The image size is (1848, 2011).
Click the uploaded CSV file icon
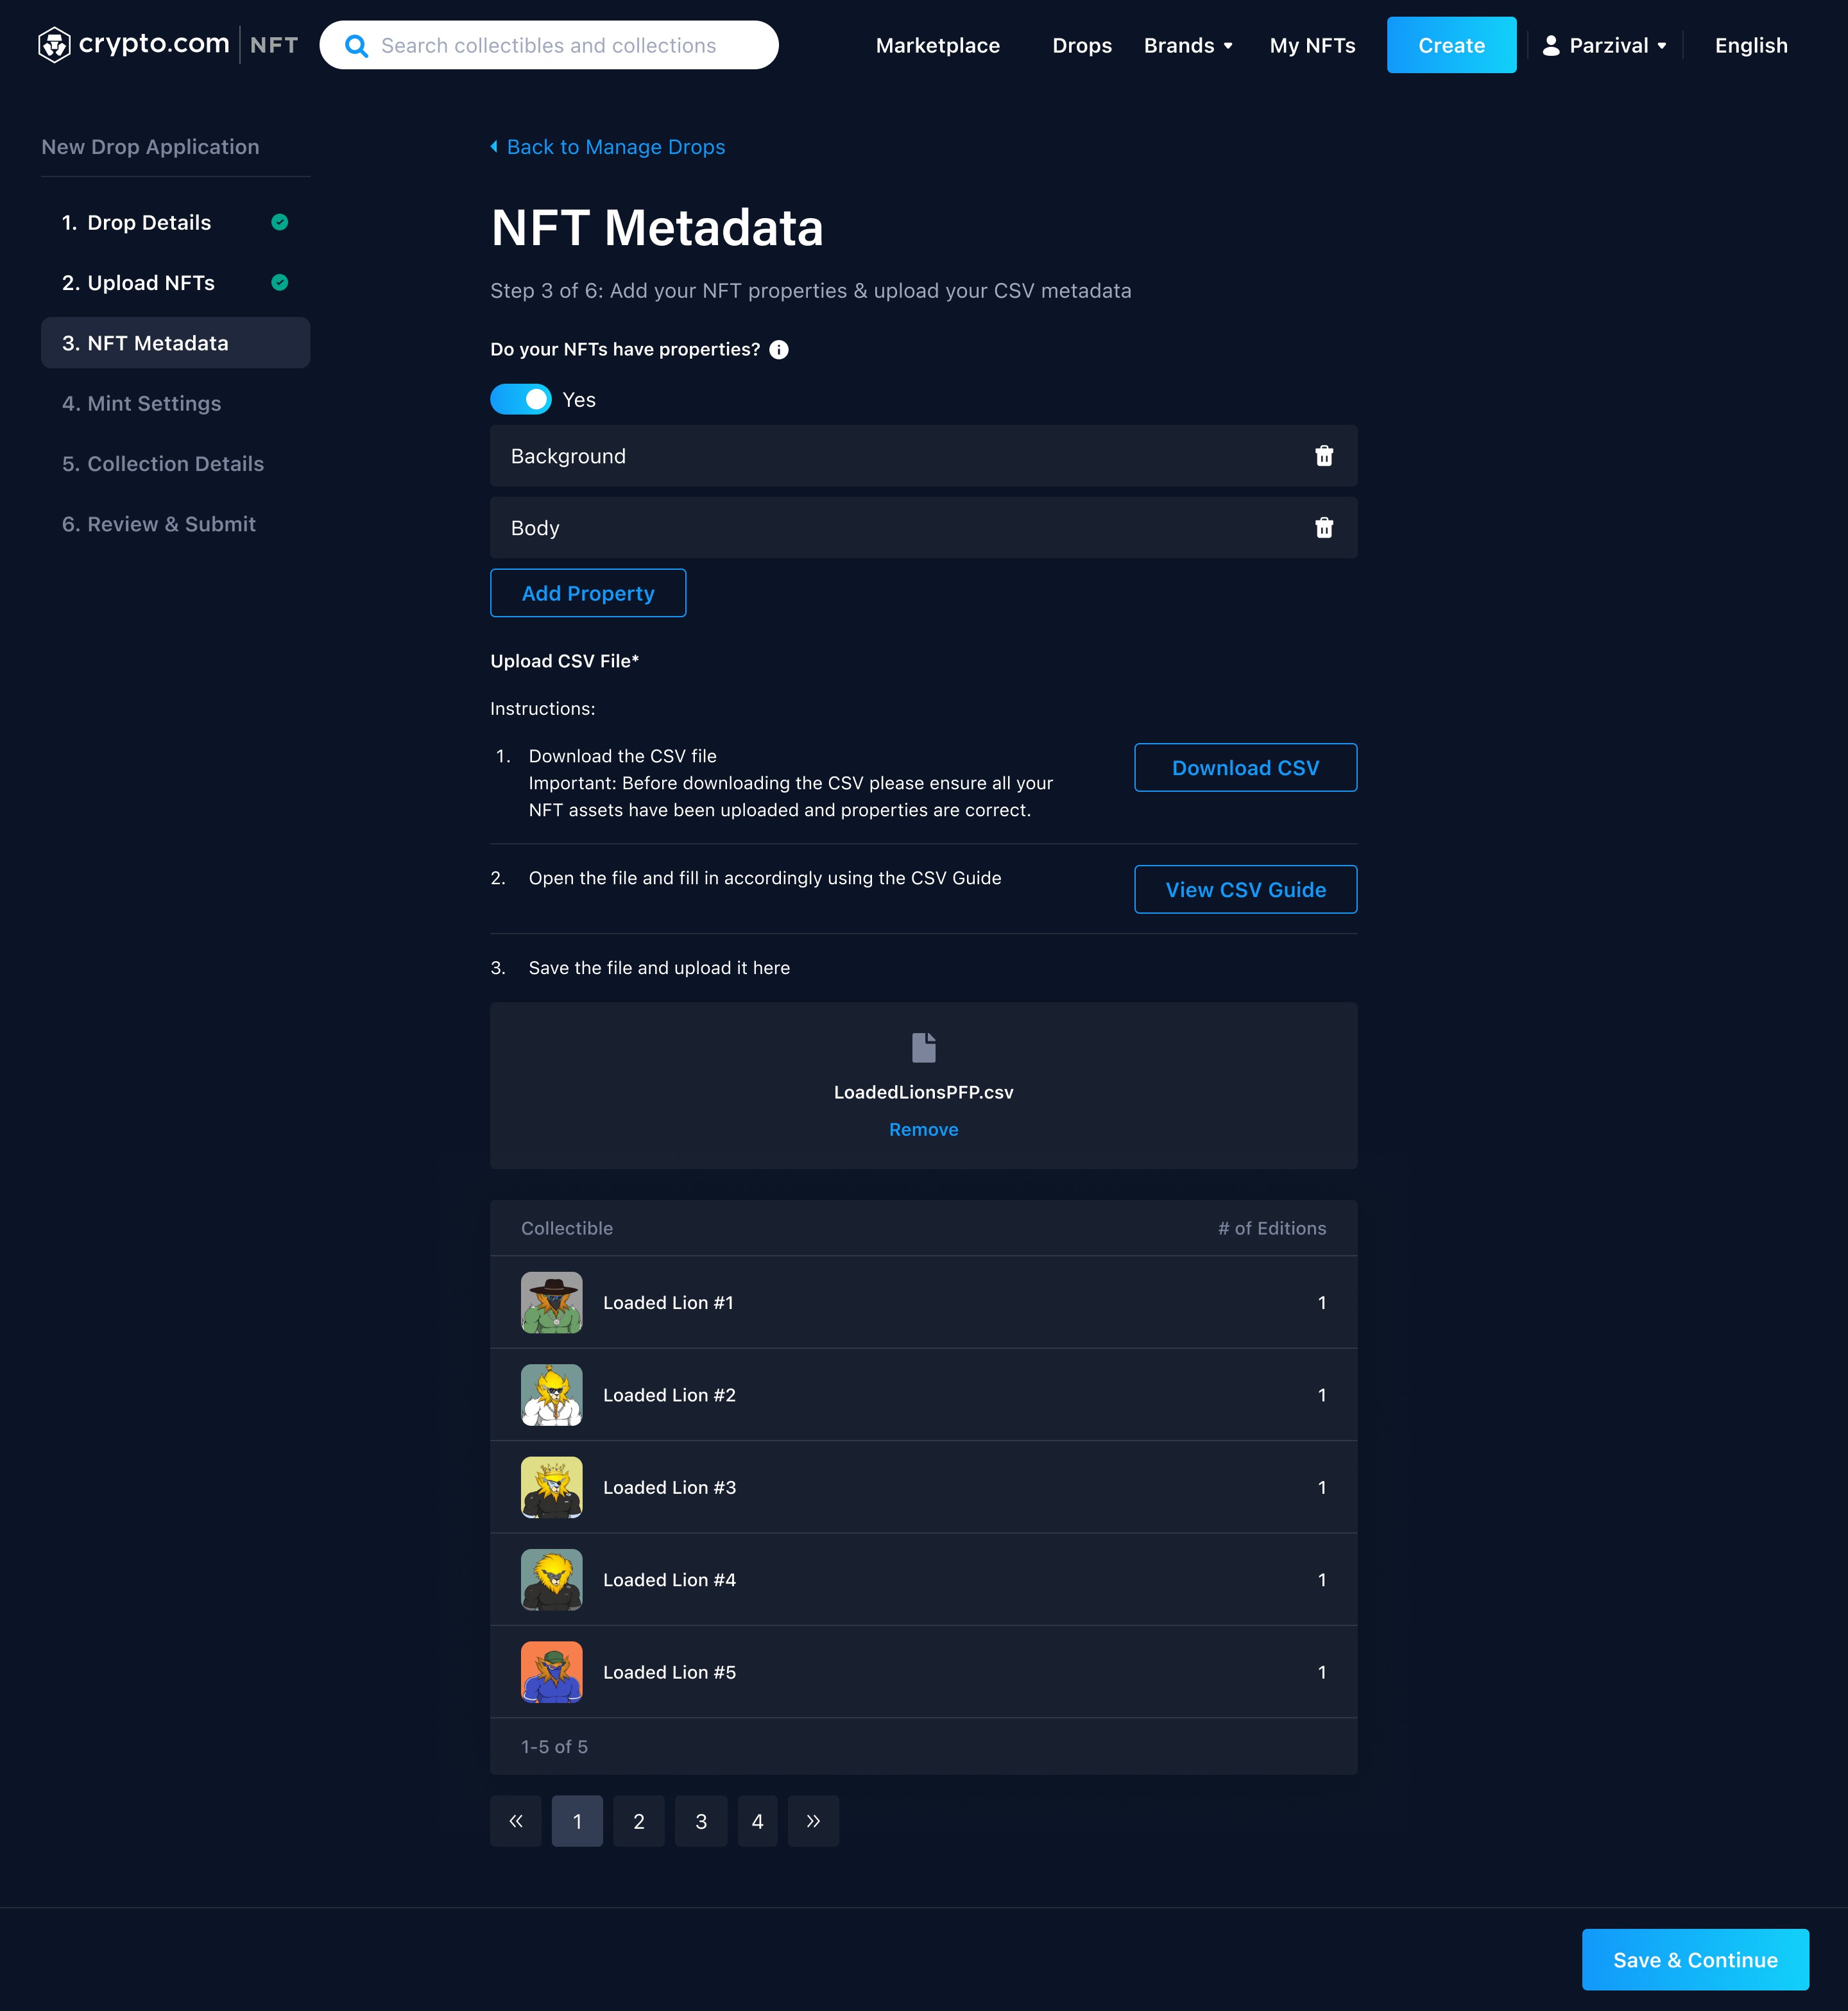coord(923,1047)
